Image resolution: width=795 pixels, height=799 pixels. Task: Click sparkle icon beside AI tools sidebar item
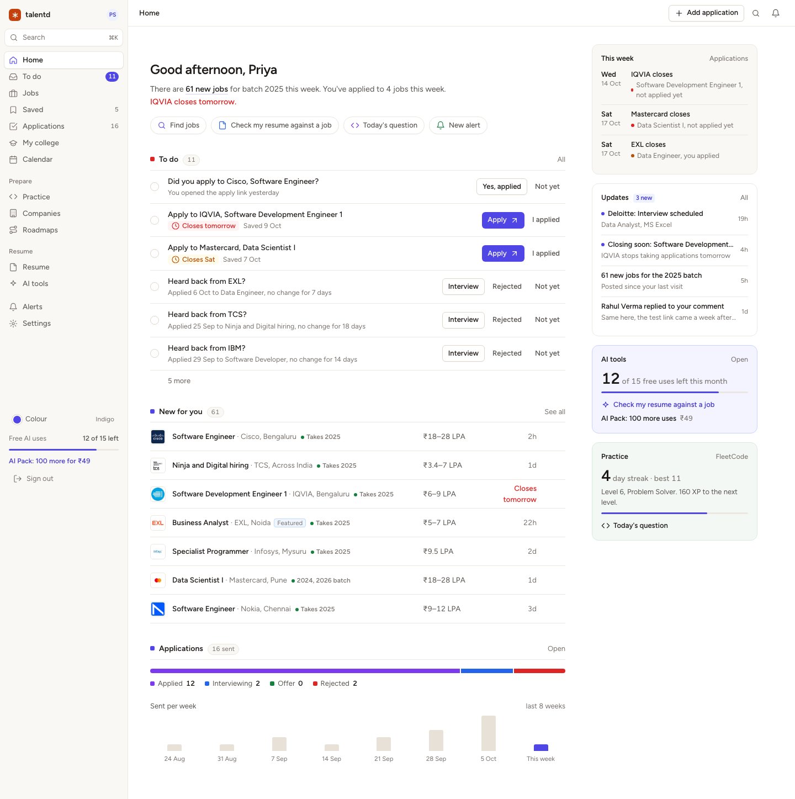[x=13, y=283]
